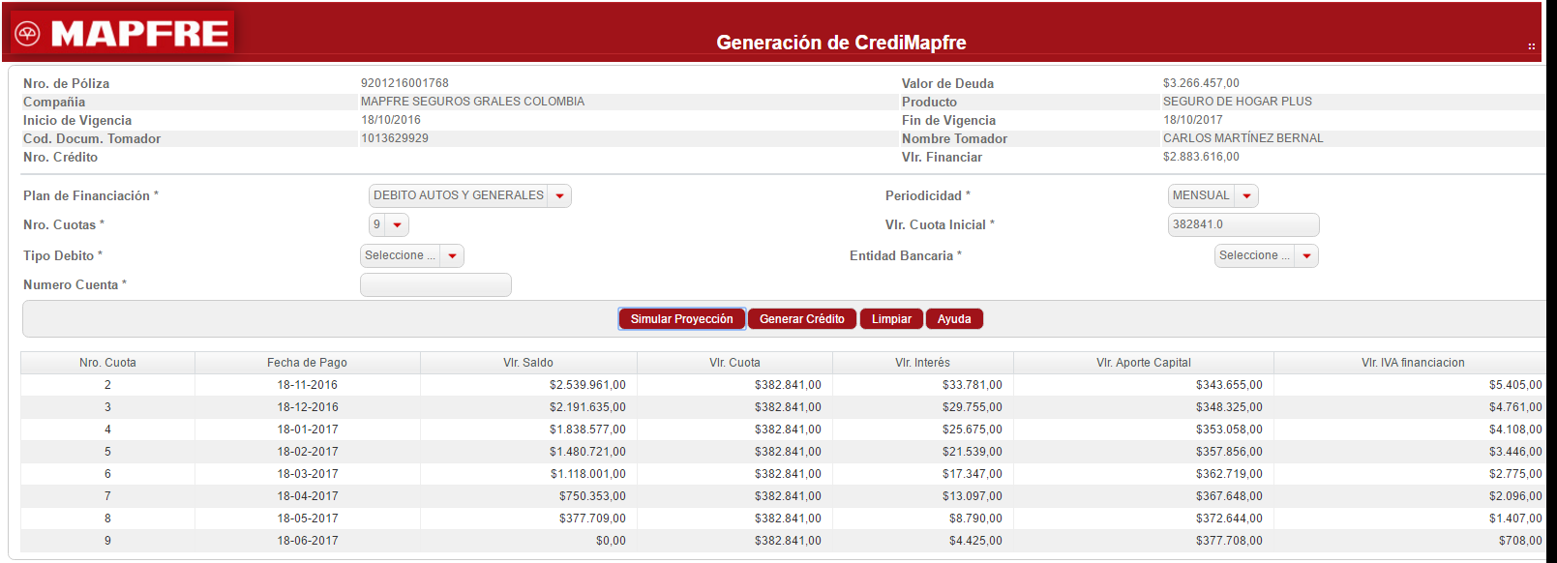
Task: Click the Plan de Financiación label
Action: click(91, 196)
